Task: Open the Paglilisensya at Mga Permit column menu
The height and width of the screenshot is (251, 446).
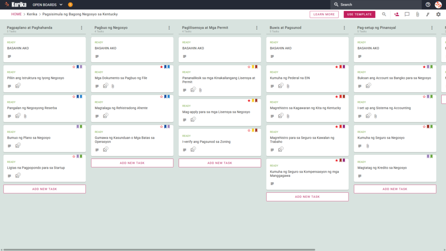Action: click(257, 27)
